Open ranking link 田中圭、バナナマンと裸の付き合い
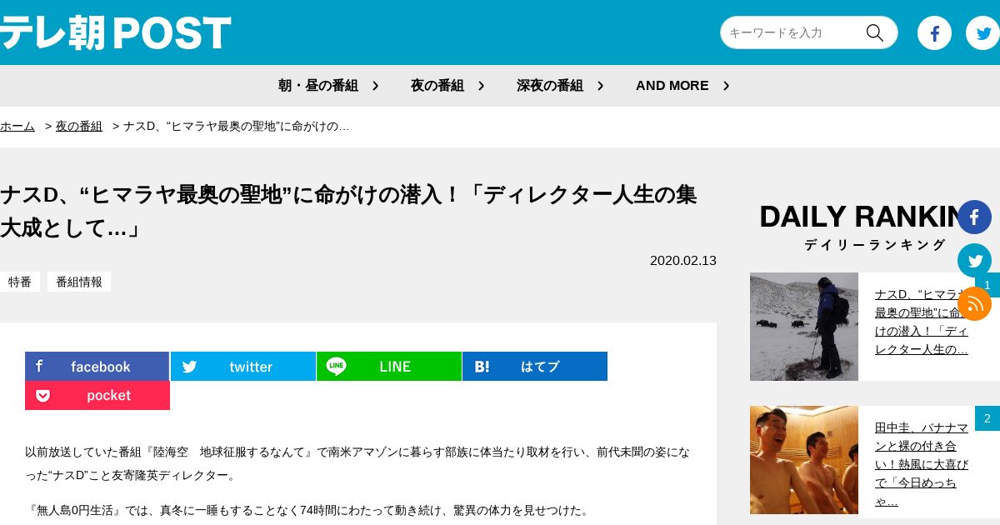The width and height of the screenshot is (1000, 525). (922, 464)
